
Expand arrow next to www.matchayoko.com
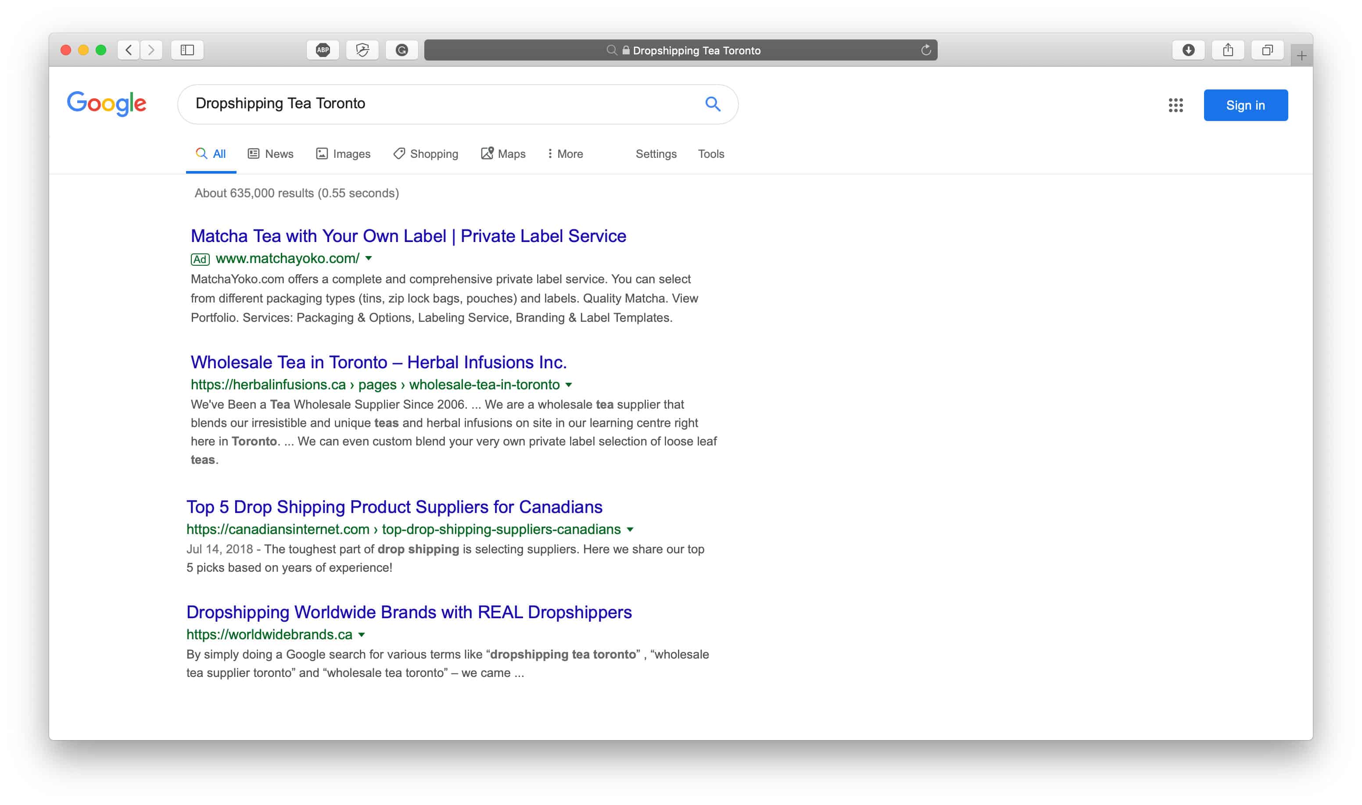(369, 259)
